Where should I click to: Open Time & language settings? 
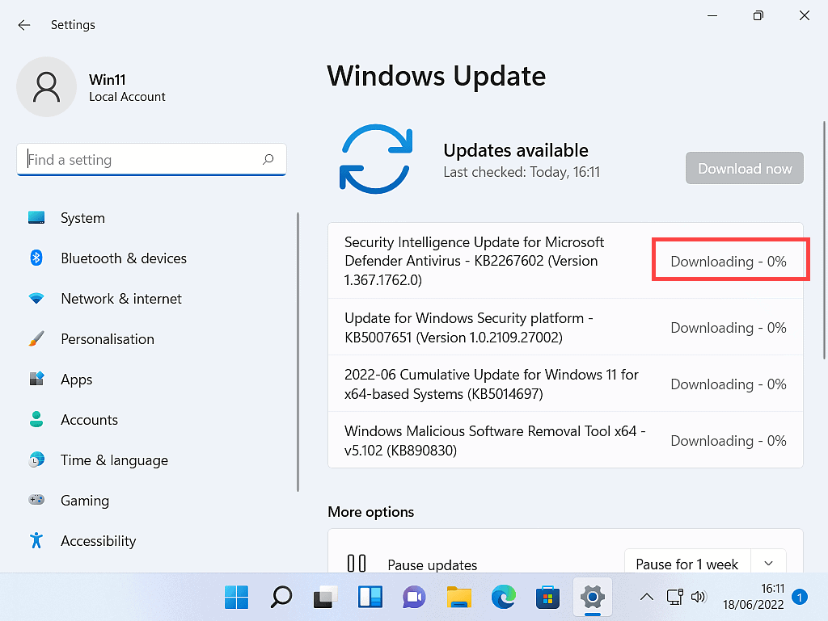click(x=114, y=460)
